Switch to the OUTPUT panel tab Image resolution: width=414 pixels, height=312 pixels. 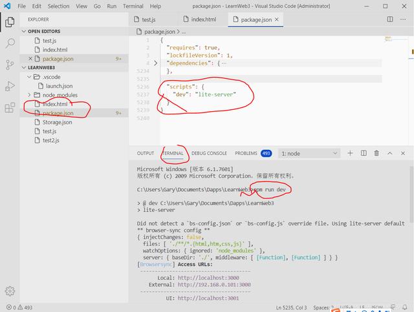145,153
